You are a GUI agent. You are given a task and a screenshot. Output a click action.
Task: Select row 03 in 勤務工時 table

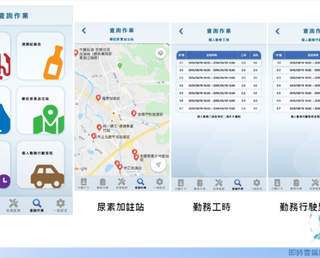(219, 77)
